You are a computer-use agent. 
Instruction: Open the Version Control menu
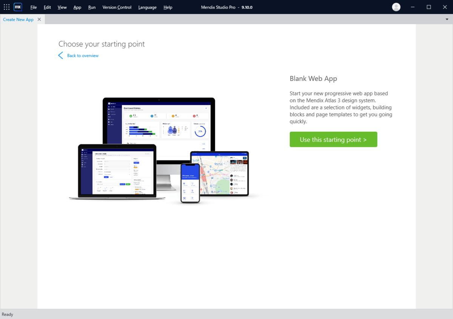pos(117,7)
